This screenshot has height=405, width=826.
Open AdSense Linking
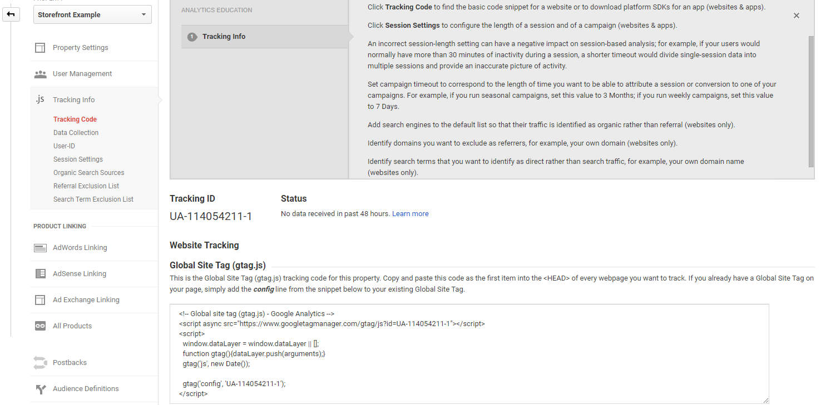click(80, 274)
